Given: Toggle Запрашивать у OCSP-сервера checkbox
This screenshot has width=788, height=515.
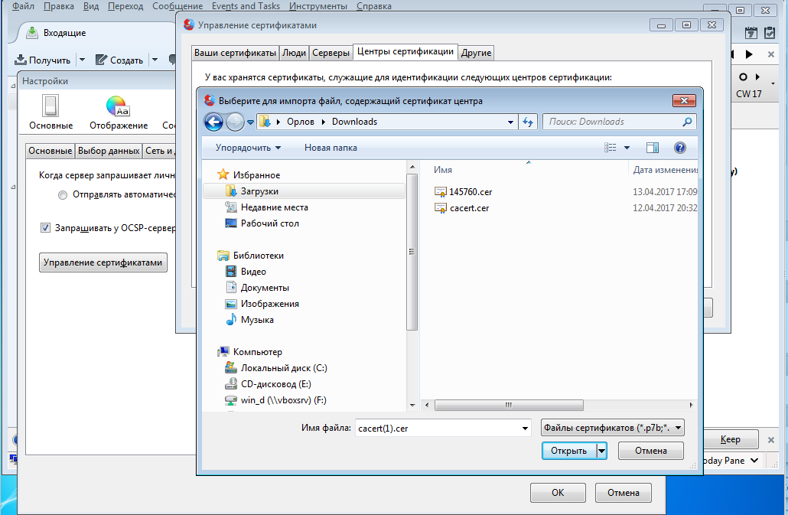Looking at the screenshot, I should click(45, 228).
